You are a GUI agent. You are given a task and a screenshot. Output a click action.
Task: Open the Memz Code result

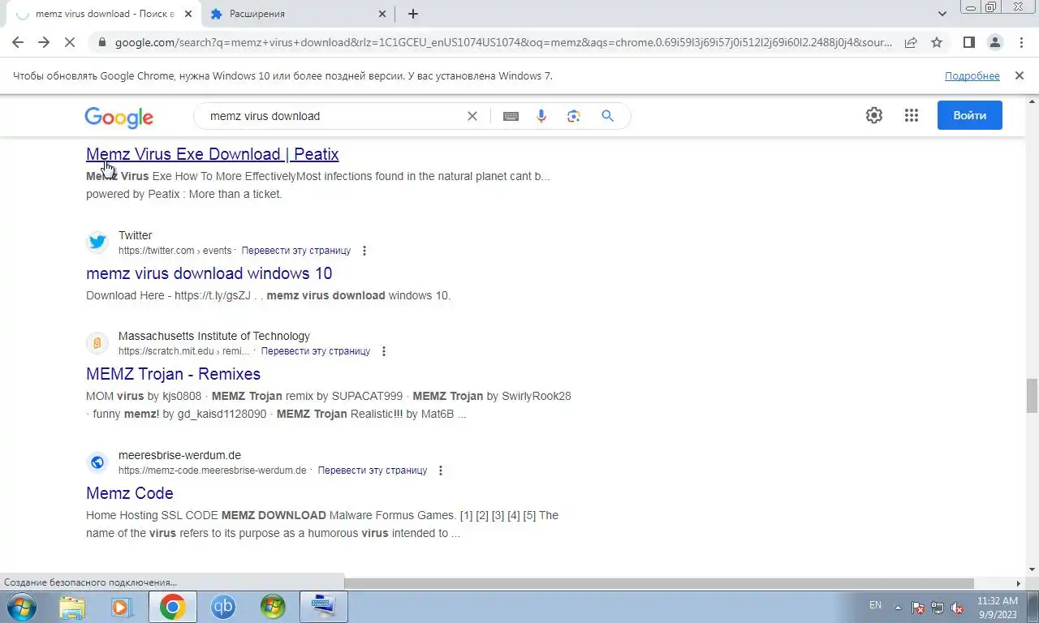[x=130, y=493]
